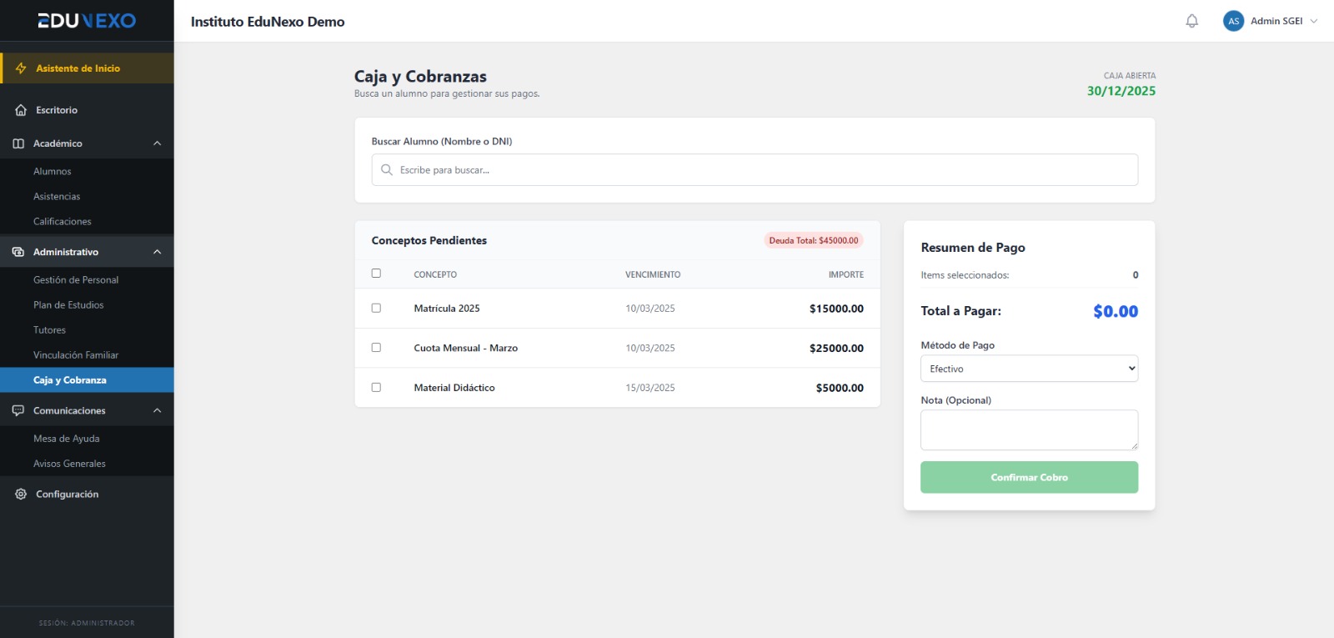This screenshot has height=638, width=1334.
Task: Click the Comunicaciones chat bubble icon
Action: pos(18,410)
